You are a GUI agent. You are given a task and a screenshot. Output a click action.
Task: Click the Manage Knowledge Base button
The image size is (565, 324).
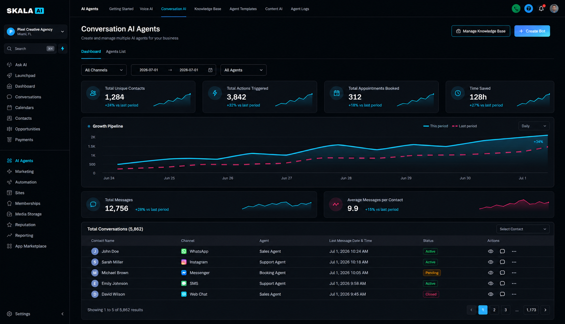[x=481, y=31]
